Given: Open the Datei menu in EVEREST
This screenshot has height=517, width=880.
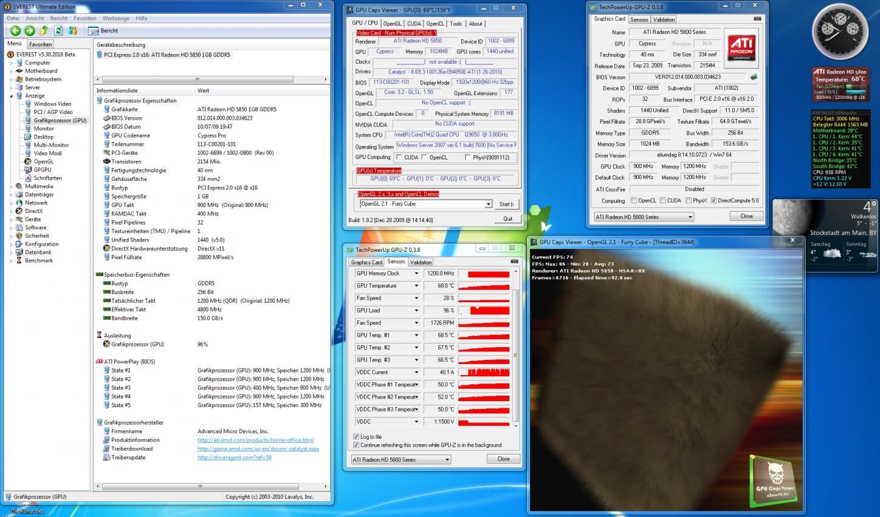Looking at the screenshot, I should pos(13,18).
